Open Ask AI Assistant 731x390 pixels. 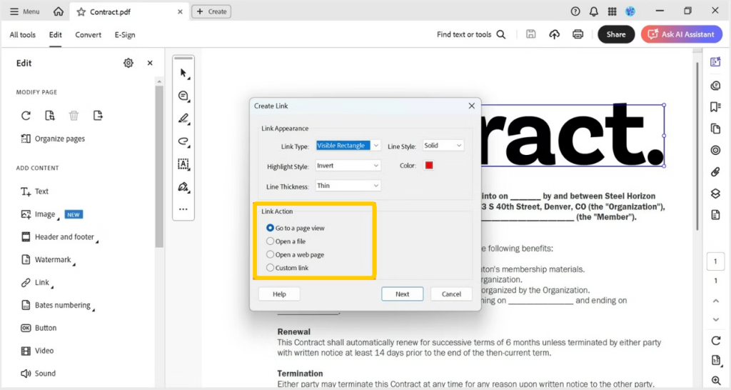(682, 34)
